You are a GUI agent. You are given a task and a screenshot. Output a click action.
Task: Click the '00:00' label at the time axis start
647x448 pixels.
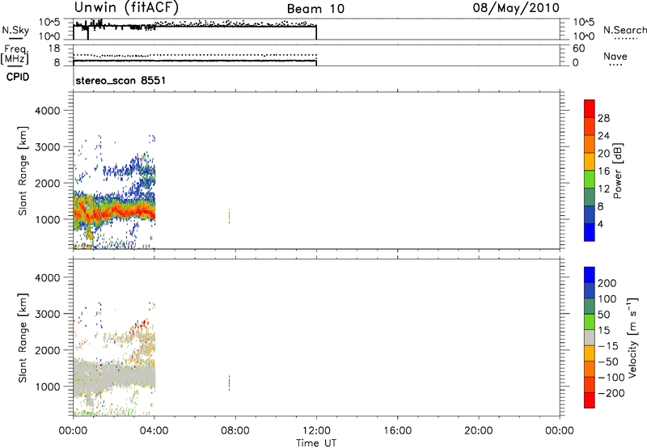(x=73, y=431)
